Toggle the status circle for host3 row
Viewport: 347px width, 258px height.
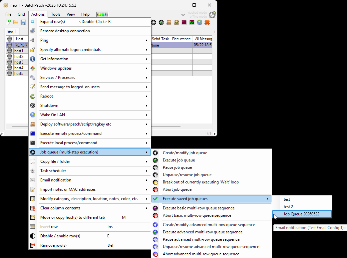(10, 62)
